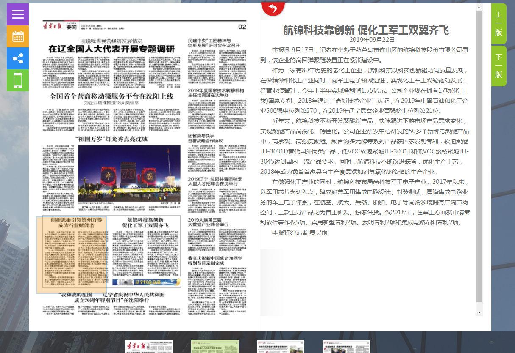The height and width of the screenshot is (353, 515).
Task: Open the first page thumbnail at bottom
Action: [x=149, y=346]
